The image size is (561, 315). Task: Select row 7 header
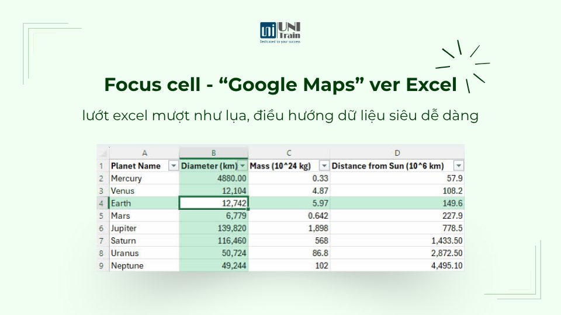(x=103, y=241)
